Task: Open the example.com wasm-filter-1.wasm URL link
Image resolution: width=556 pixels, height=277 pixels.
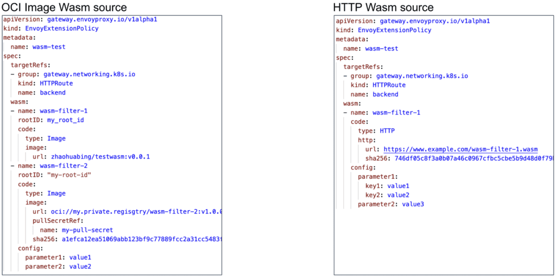Action: click(460, 149)
